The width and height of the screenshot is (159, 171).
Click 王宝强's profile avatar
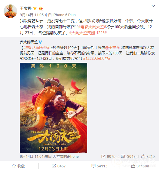10,11
